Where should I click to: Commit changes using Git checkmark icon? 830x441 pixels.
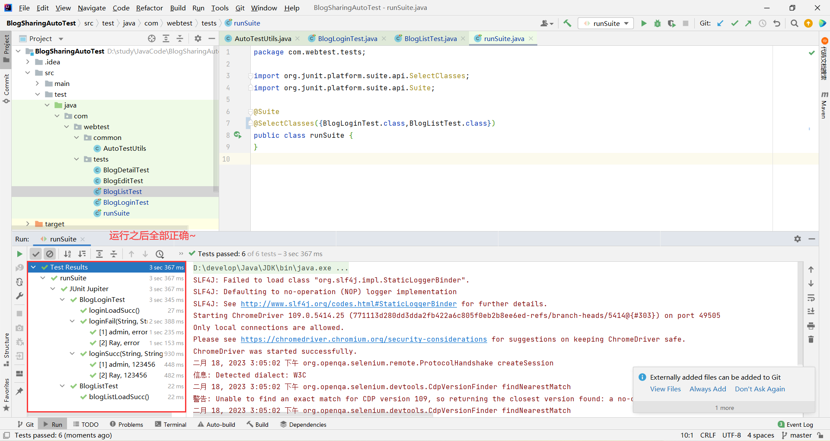[734, 23]
